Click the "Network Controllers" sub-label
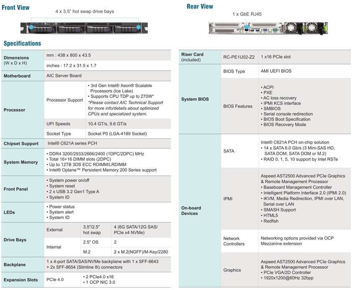 234,241
